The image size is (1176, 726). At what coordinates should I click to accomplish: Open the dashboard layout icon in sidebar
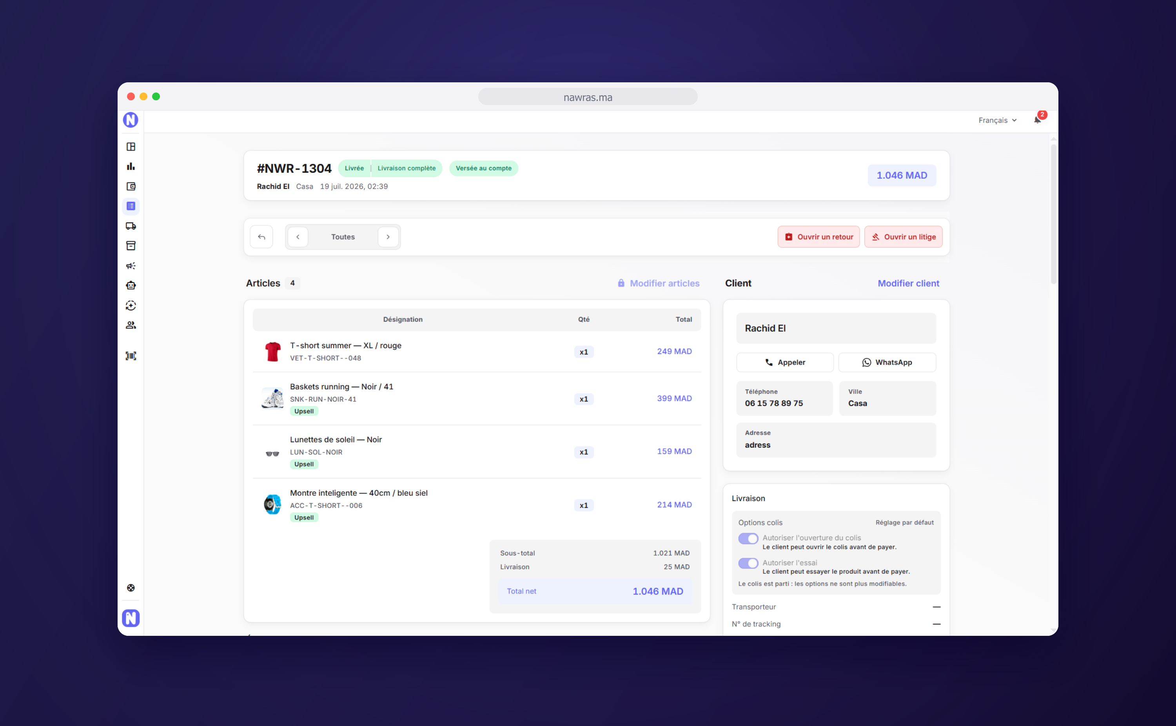pos(131,147)
